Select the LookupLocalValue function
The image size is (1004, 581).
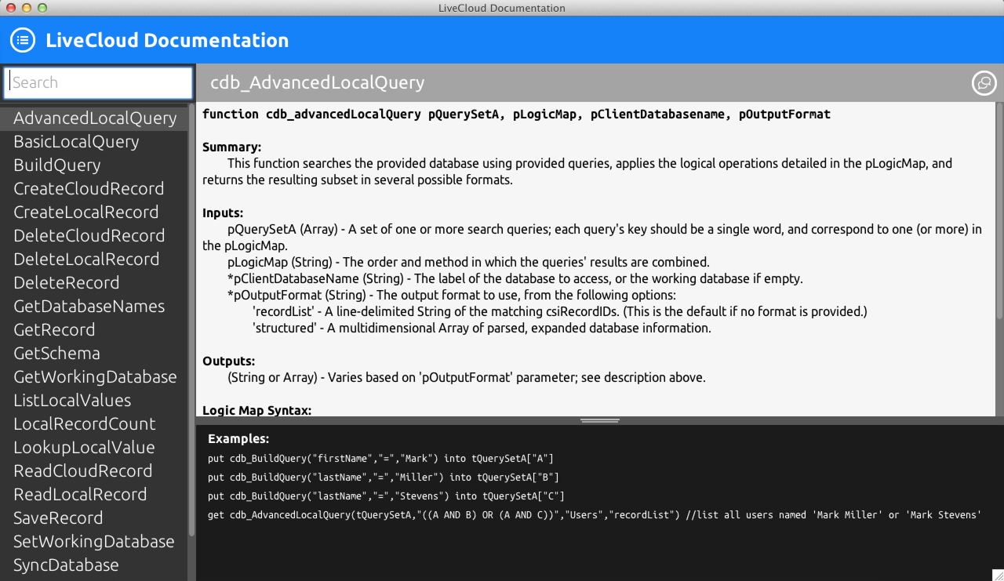(x=84, y=448)
